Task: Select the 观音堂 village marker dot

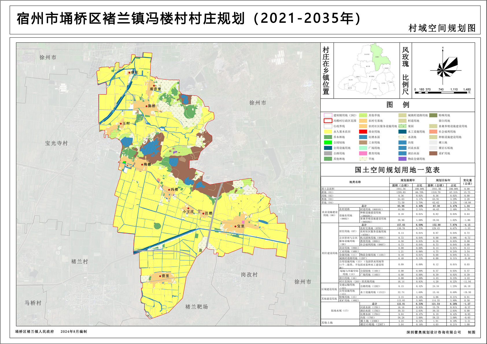Action: tap(154, 86)
